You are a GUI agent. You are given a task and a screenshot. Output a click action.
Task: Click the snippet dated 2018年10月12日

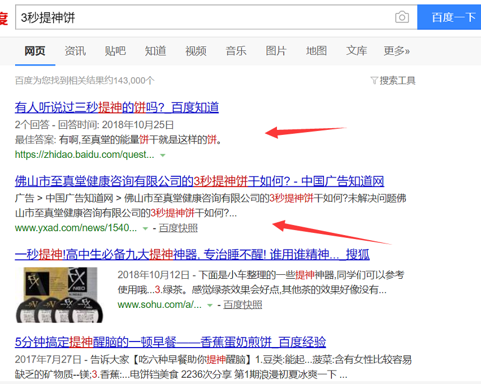(x=261, y=282)
